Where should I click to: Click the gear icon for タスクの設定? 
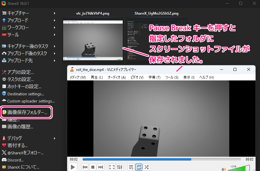(4, 79)
